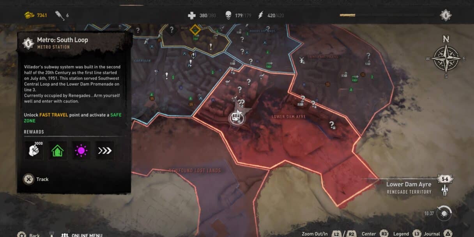Click Back at the bottom left
This screenshot has width=474, height=237.
(28, 235)
